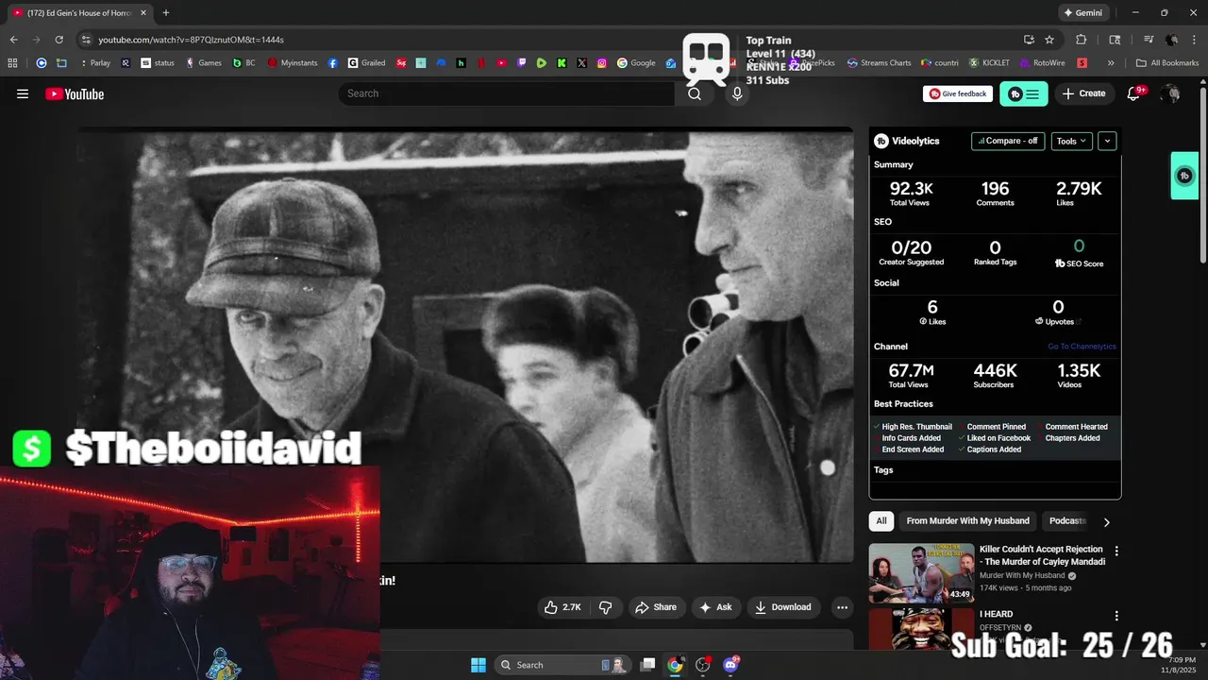Click the Give feedback button

coord(958,93)
